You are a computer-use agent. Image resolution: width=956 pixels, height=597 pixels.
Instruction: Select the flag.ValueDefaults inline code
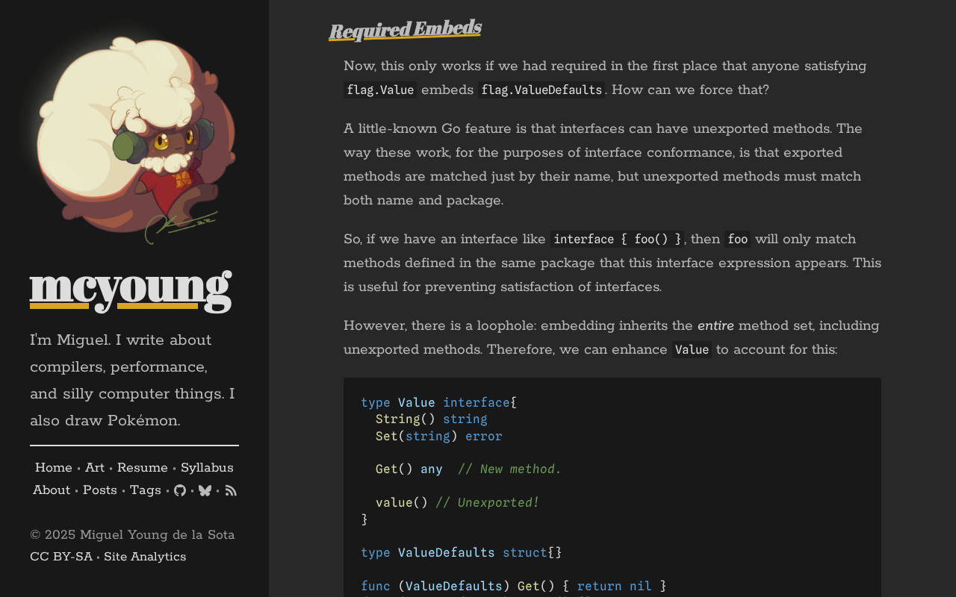click(541, 88)
